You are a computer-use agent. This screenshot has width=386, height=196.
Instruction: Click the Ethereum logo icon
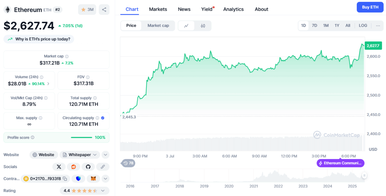tap(7, 10)
